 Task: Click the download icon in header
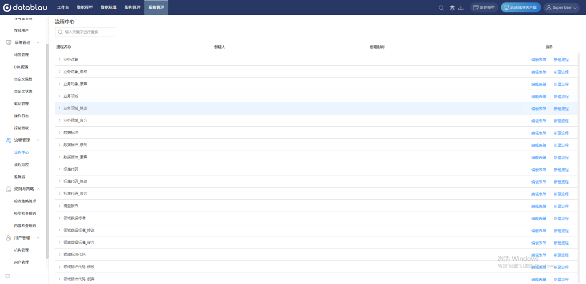(461, 7)
